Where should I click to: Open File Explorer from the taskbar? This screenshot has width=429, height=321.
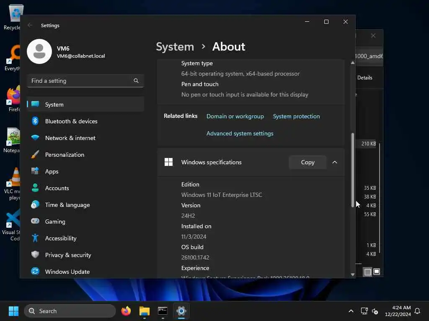click(145, 311)
